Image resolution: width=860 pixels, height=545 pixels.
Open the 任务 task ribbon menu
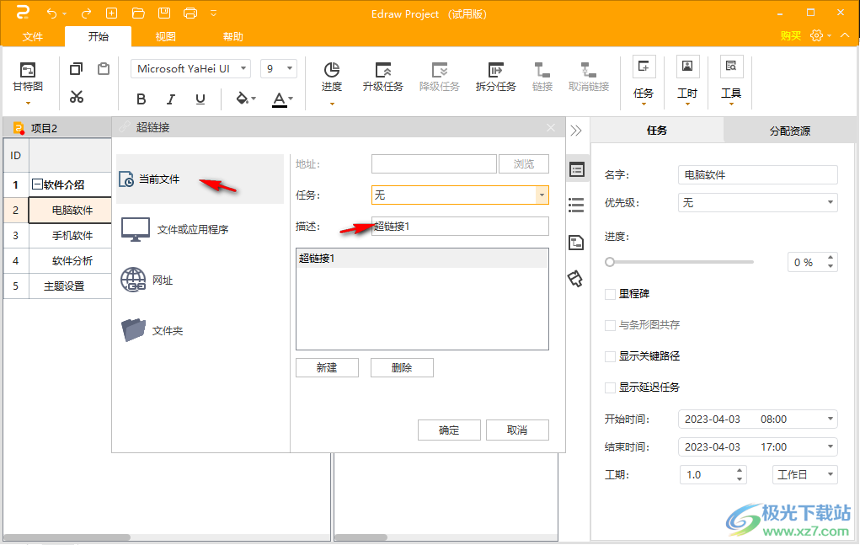(644, 81)
